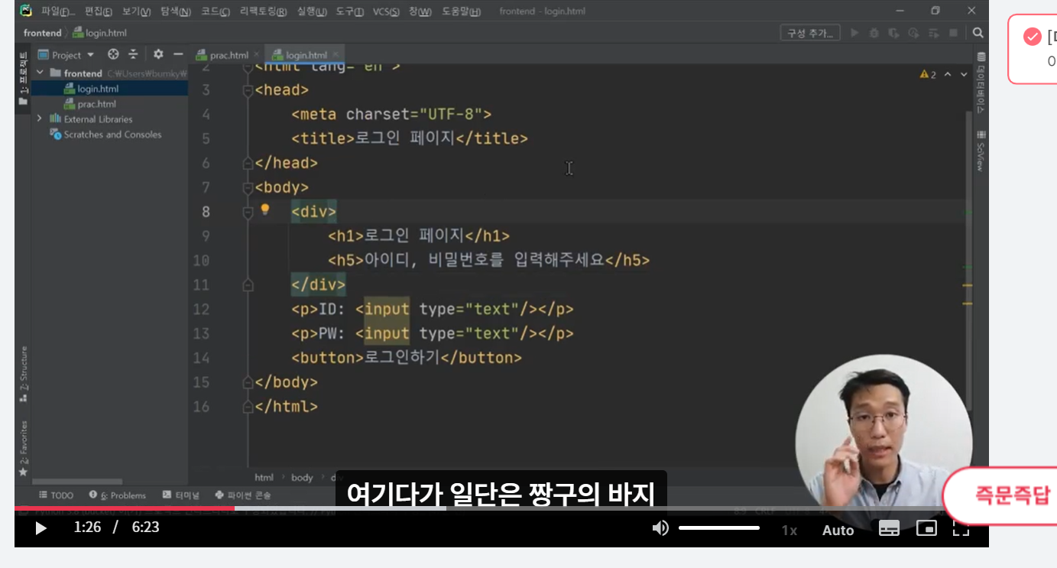Screen dimensions: 1057x568
Task: Collapse the frontend folder node
Action: pos(40,73)
